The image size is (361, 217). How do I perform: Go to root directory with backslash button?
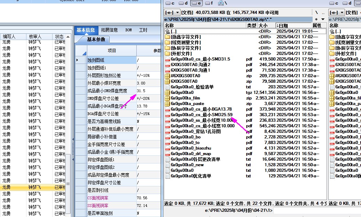pos(316,13)
